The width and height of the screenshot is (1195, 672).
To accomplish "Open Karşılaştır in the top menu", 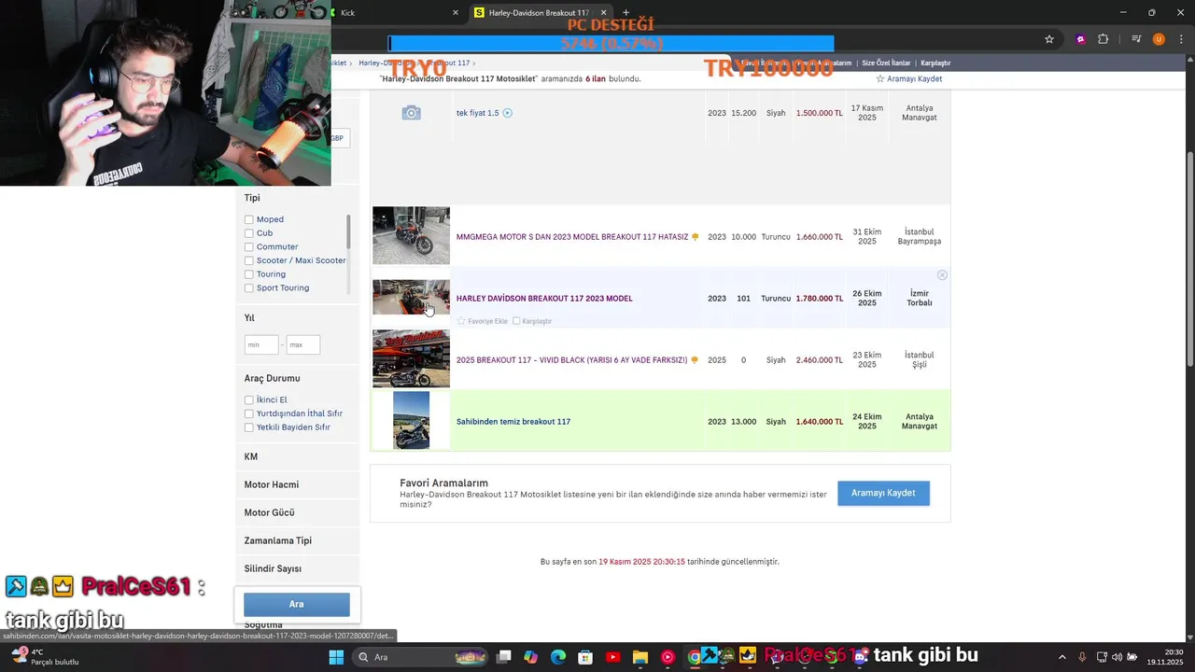I will 935,63.
